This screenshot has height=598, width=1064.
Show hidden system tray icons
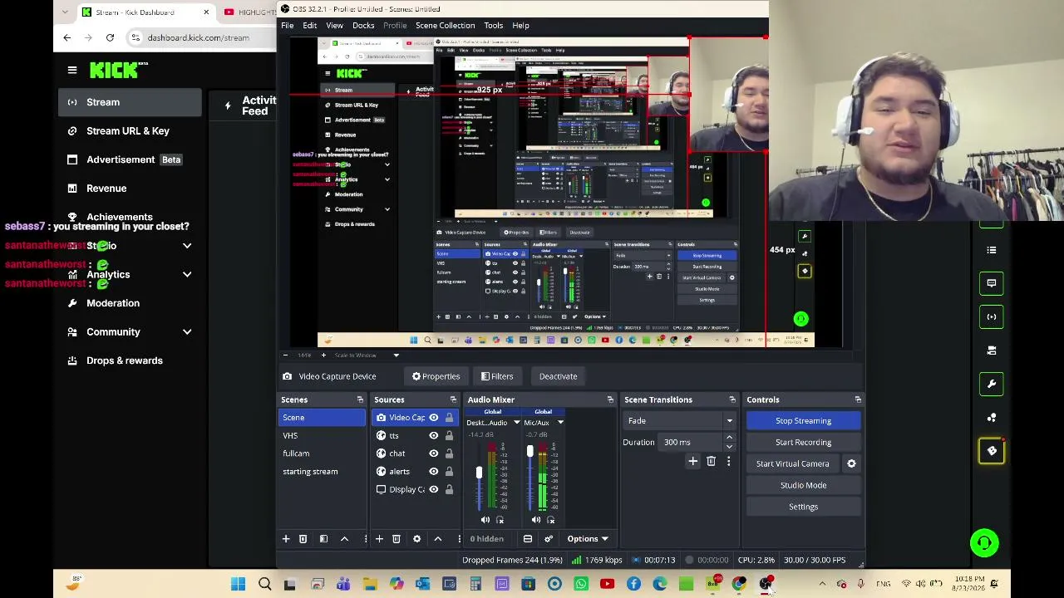point(822,584)
